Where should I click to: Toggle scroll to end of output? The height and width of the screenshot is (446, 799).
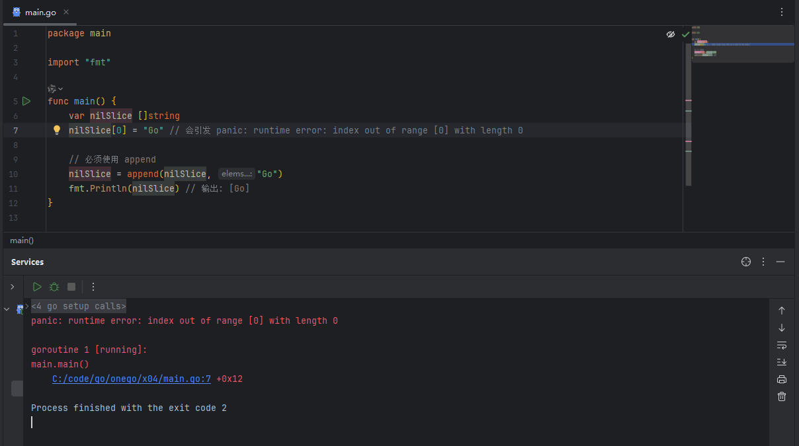pyautogui.click(x=782, y=362)
